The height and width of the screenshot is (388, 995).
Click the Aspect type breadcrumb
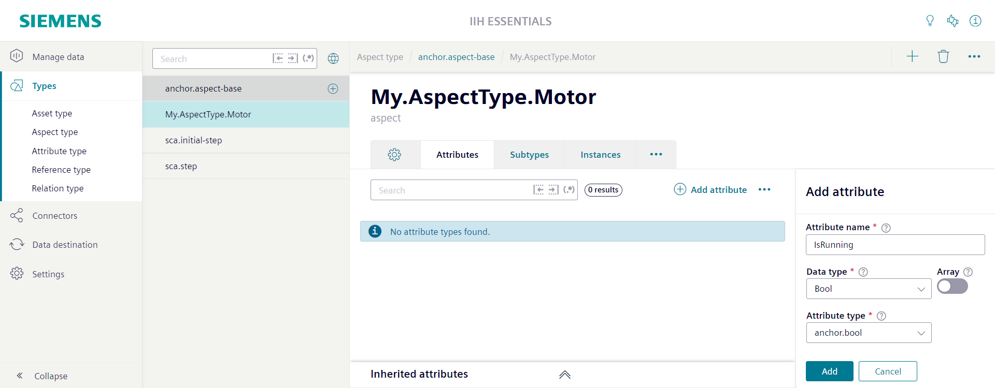tap(380, 57)
